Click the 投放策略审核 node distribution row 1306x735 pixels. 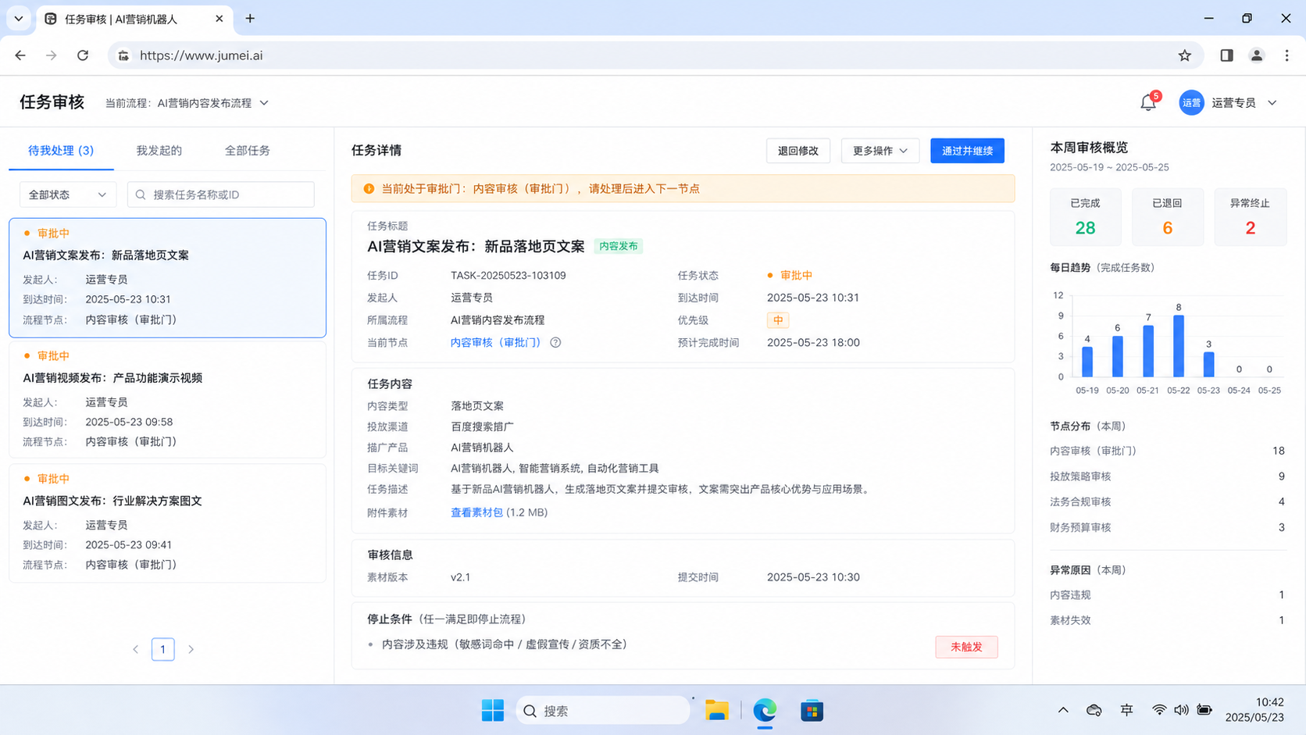tap(1167, 476)
